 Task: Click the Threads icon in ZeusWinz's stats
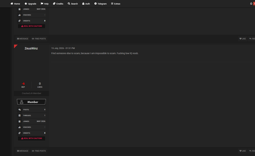click(20, 116)
